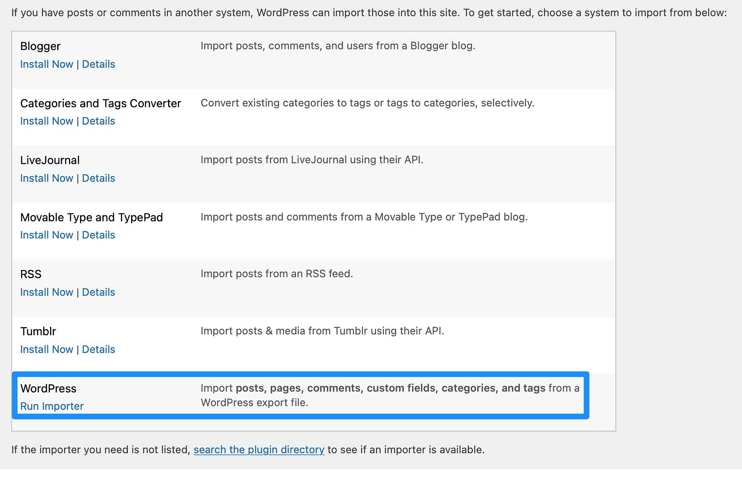Open the search the plugin directory link
The image size is (742, 486).
coord(259,450)
